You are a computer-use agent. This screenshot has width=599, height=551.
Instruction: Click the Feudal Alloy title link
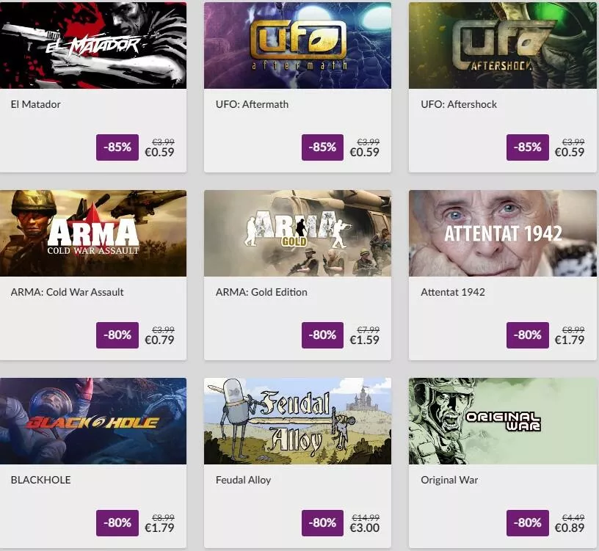click(x=244, y=480)
